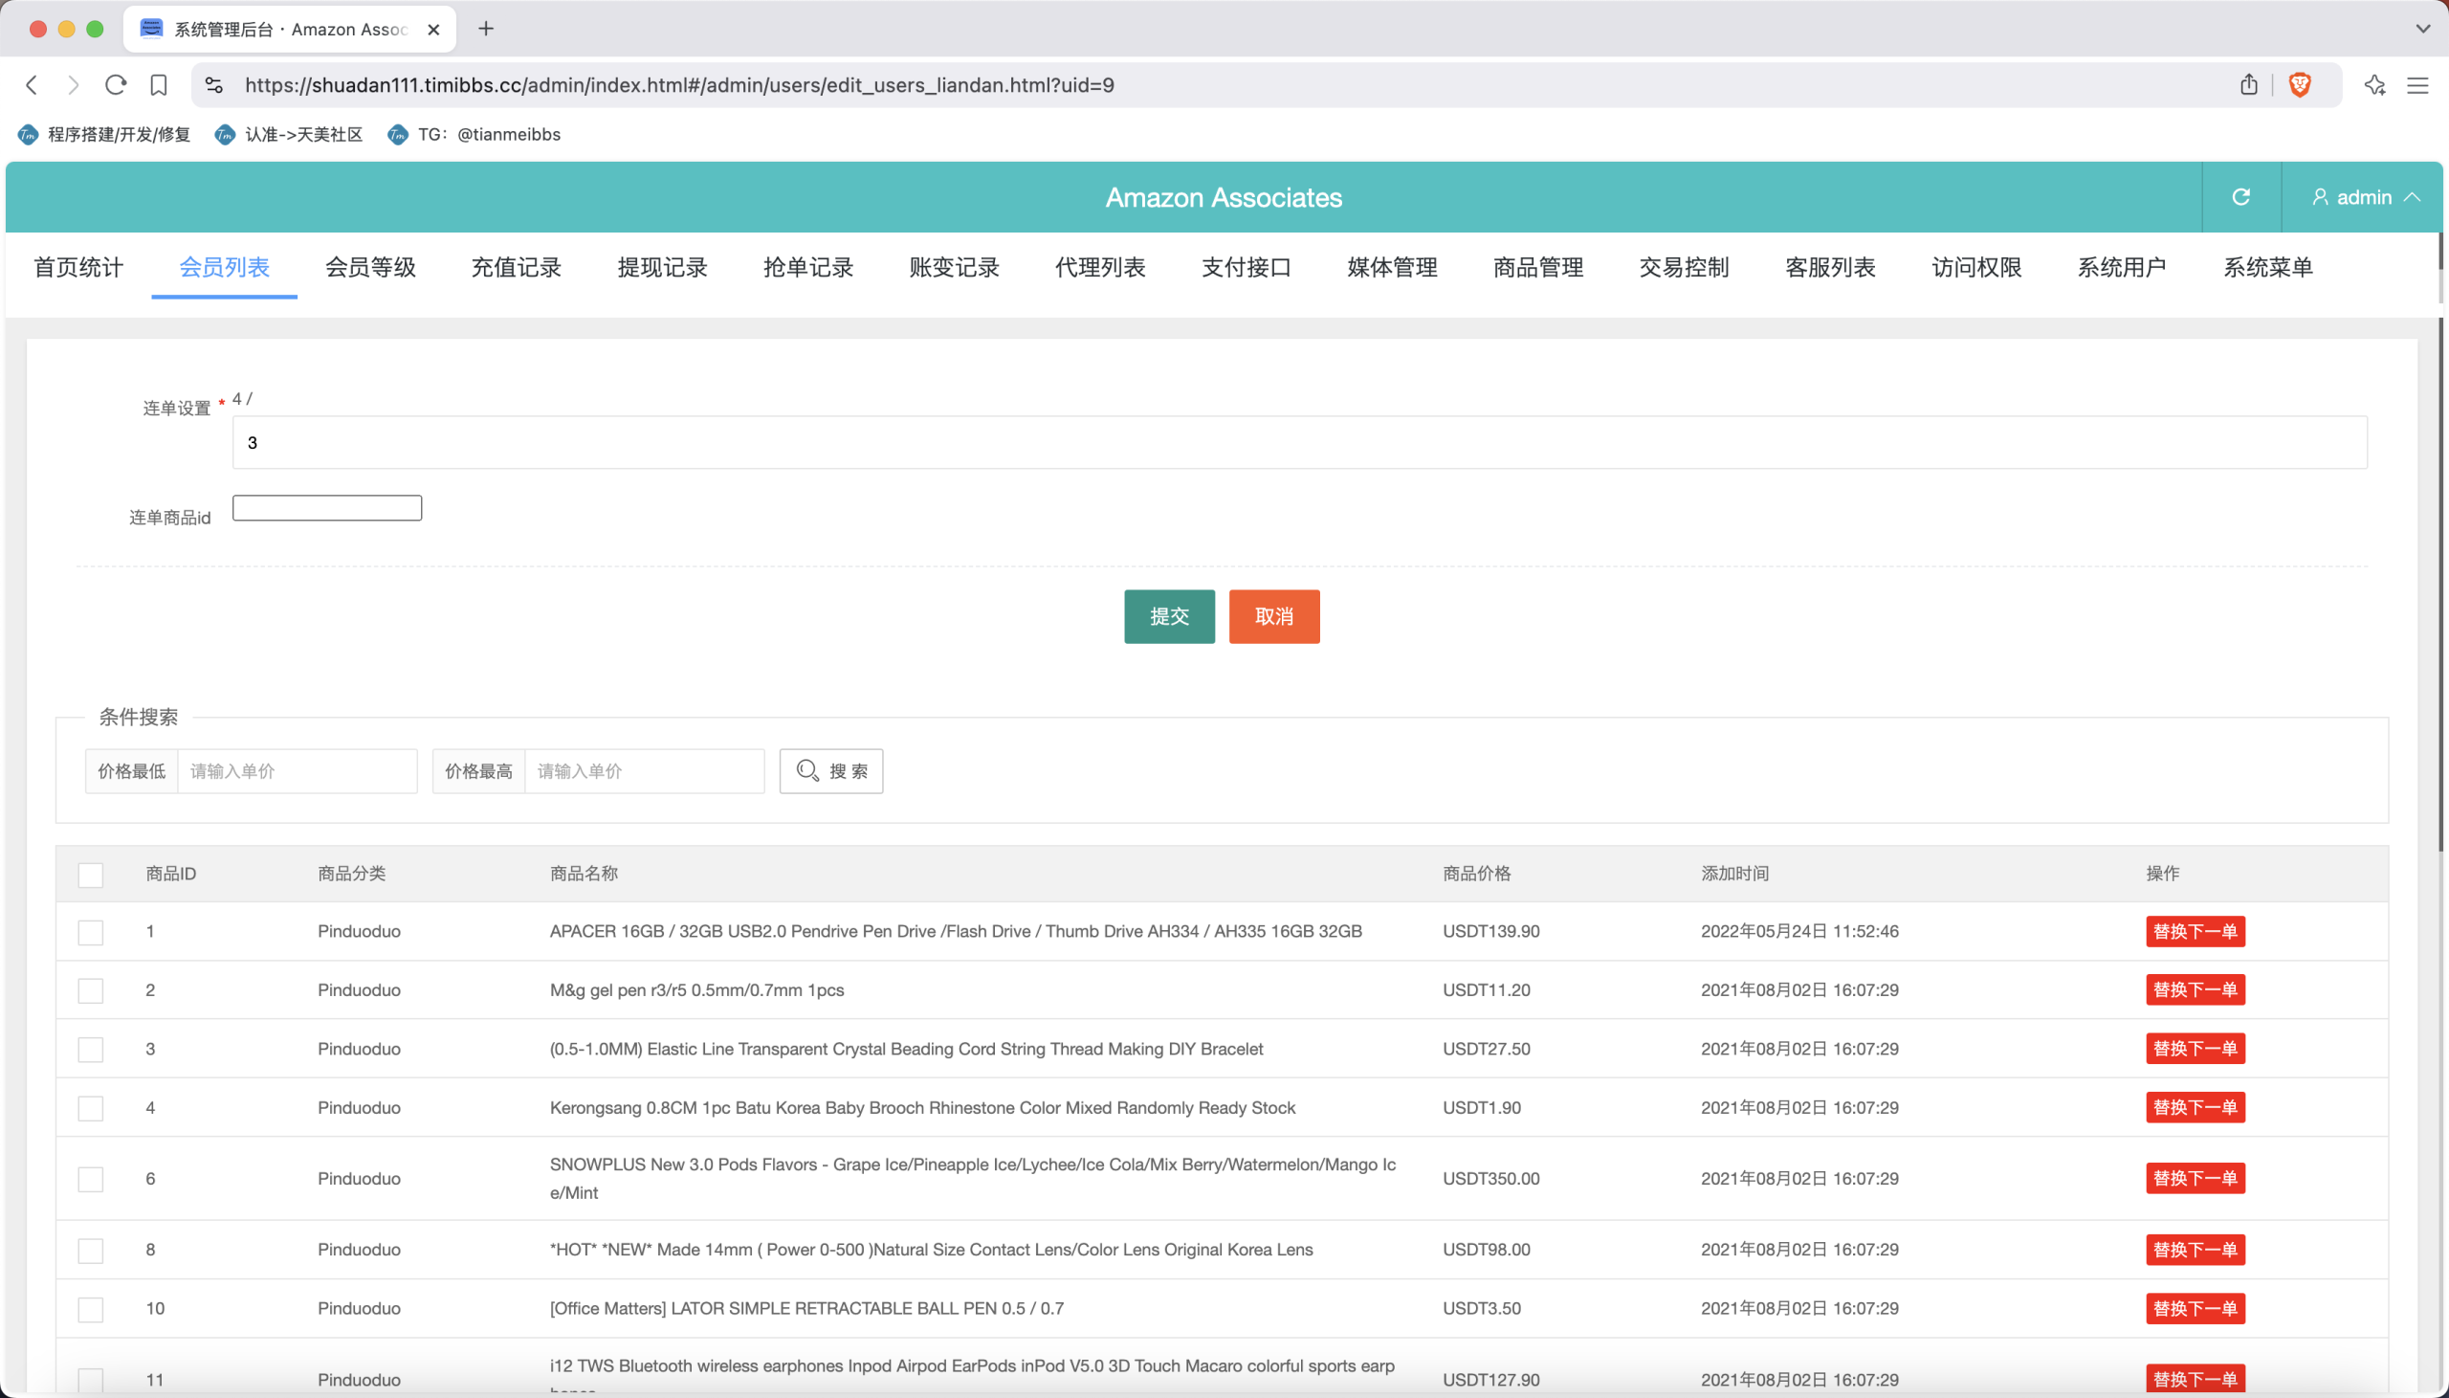
Task: Expand the admin dropdown caret
Action: coord(2412,197)
